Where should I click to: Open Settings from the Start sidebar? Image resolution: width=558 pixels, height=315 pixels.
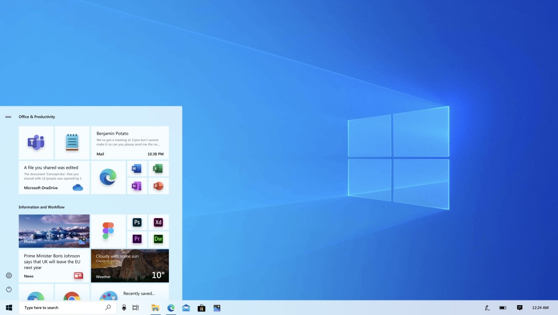click(9, 276)
